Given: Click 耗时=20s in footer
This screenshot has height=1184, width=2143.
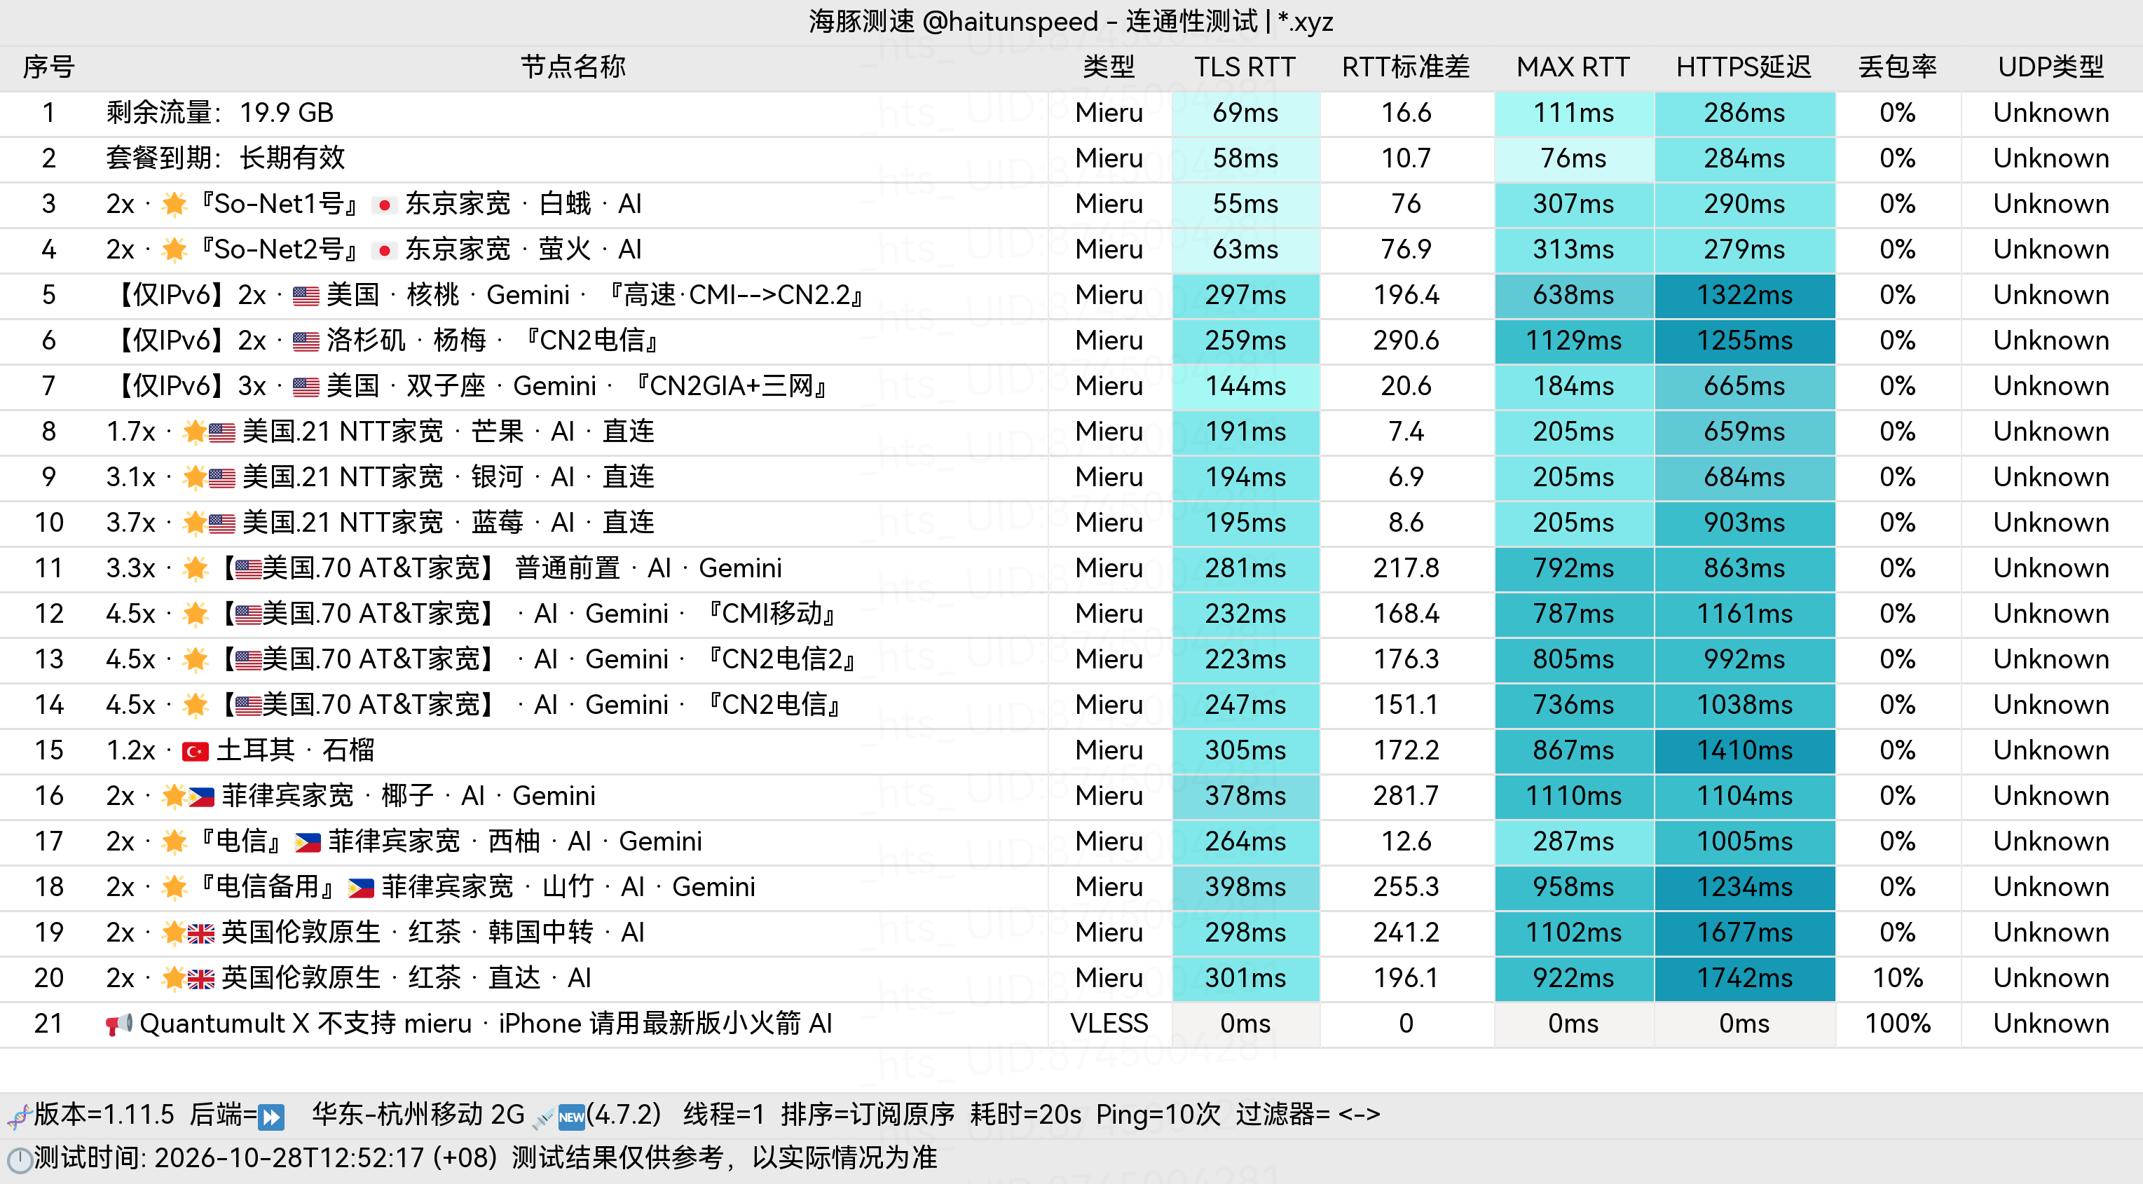Looking at the screenshot, I should tap(1026, 1115).
